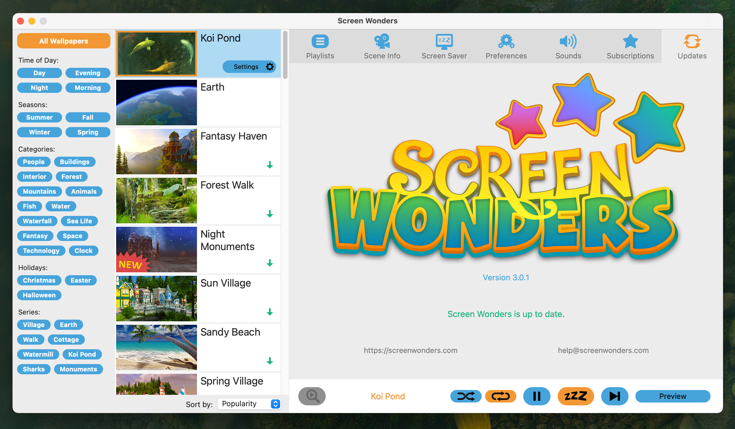Open the Playlists panel

click(x=320, y=47)
